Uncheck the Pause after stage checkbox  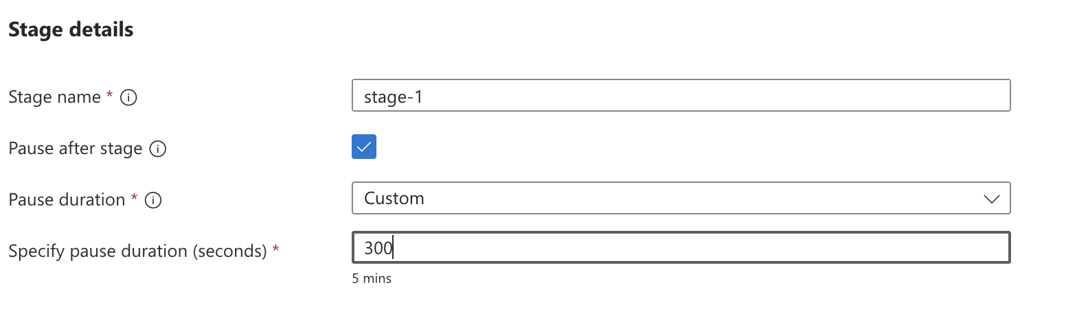coord(364,147)
